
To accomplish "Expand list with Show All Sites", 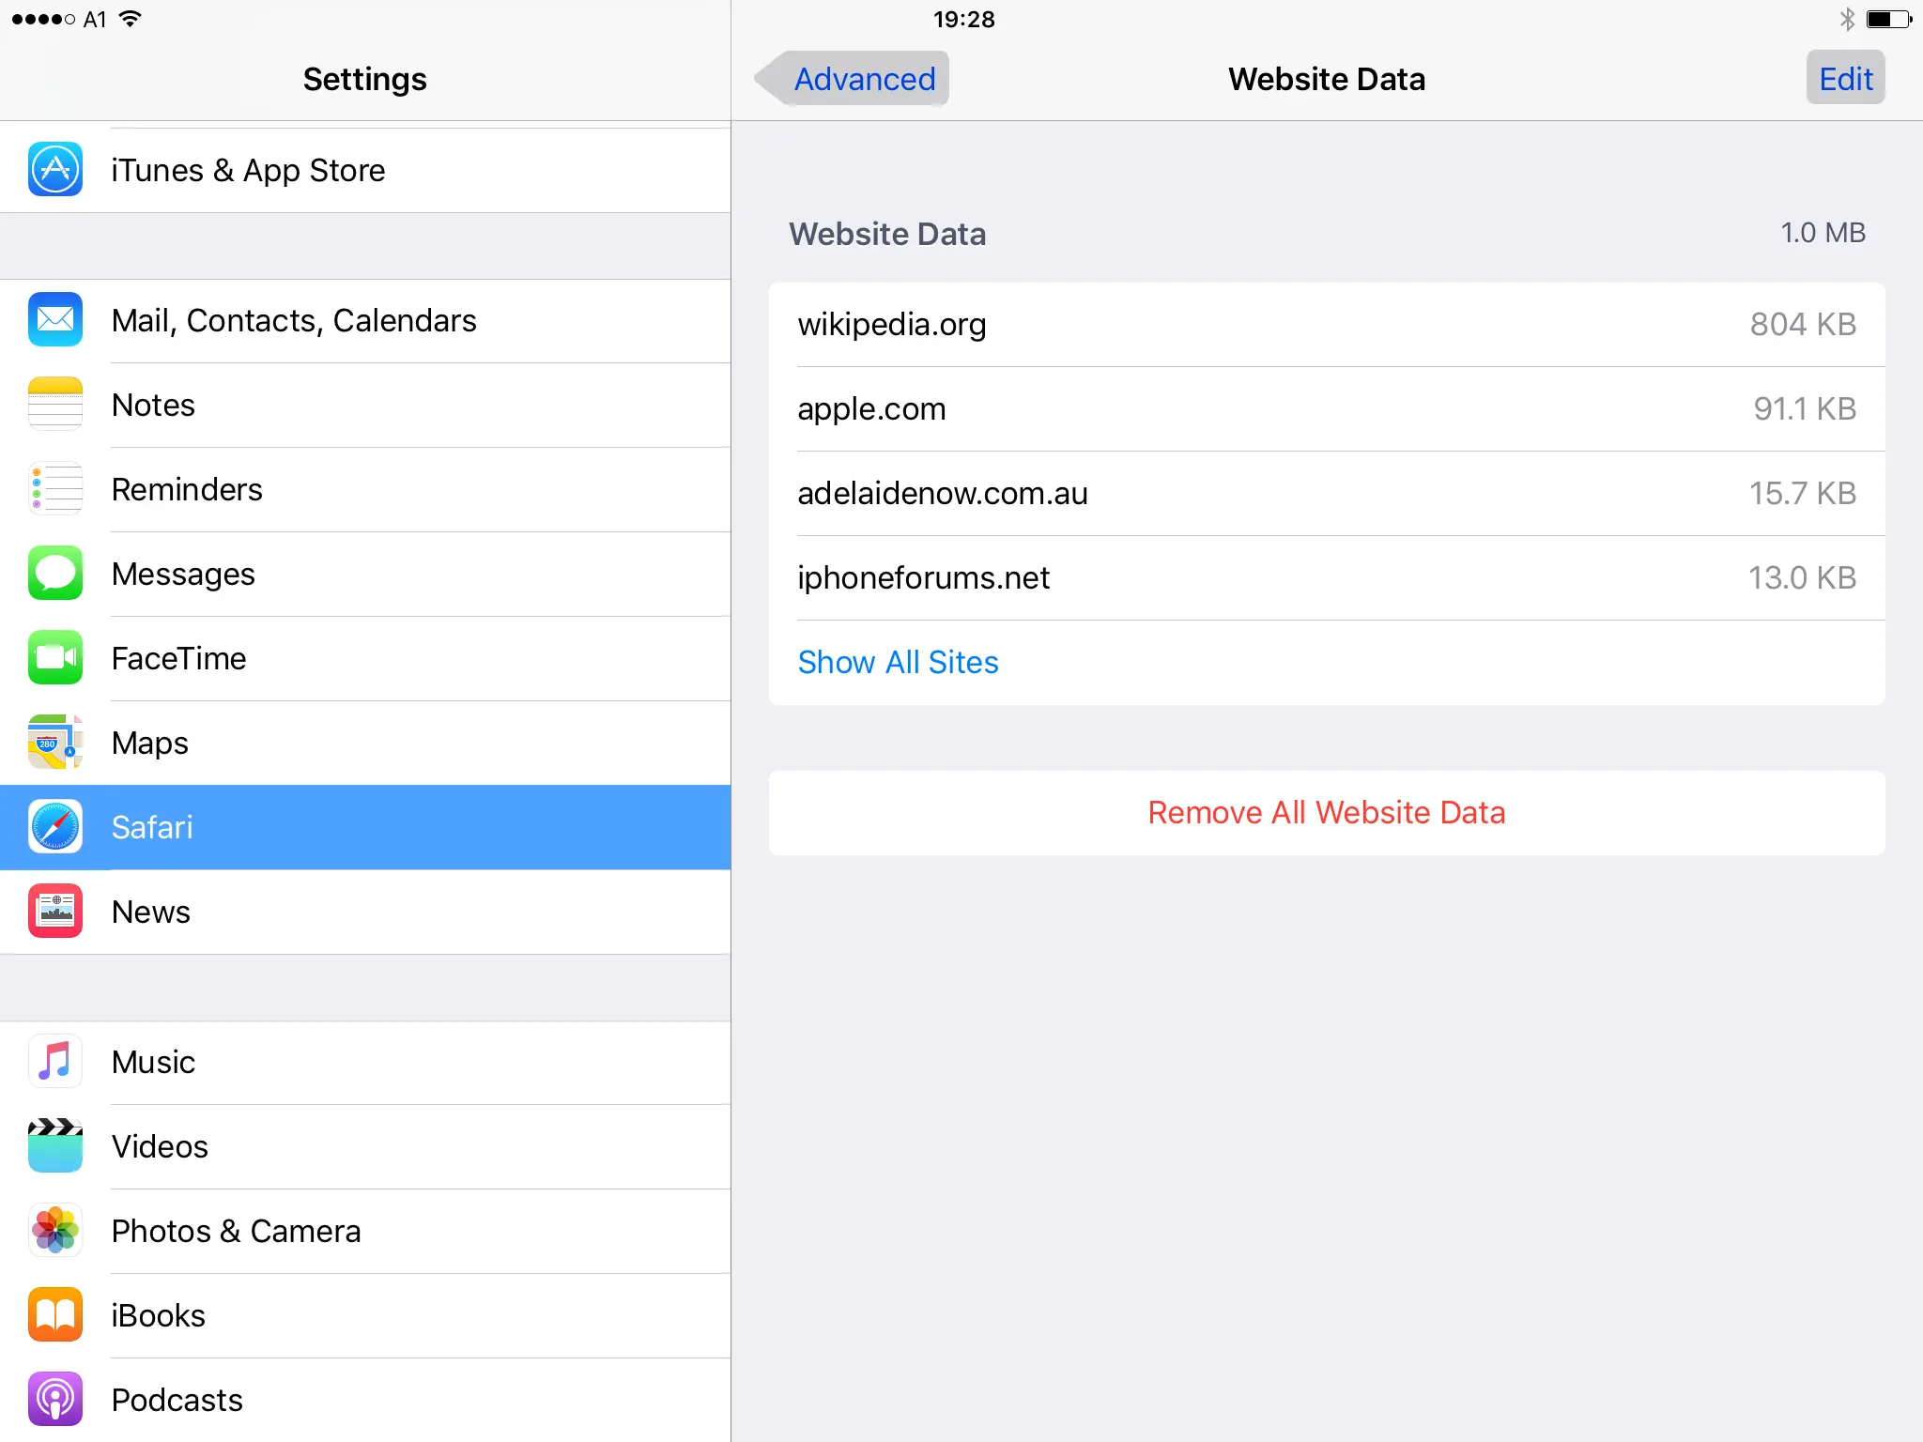I will (x=898, y=663).
